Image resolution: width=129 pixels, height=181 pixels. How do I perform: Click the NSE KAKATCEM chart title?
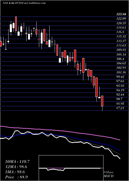[x=24, y=3]
